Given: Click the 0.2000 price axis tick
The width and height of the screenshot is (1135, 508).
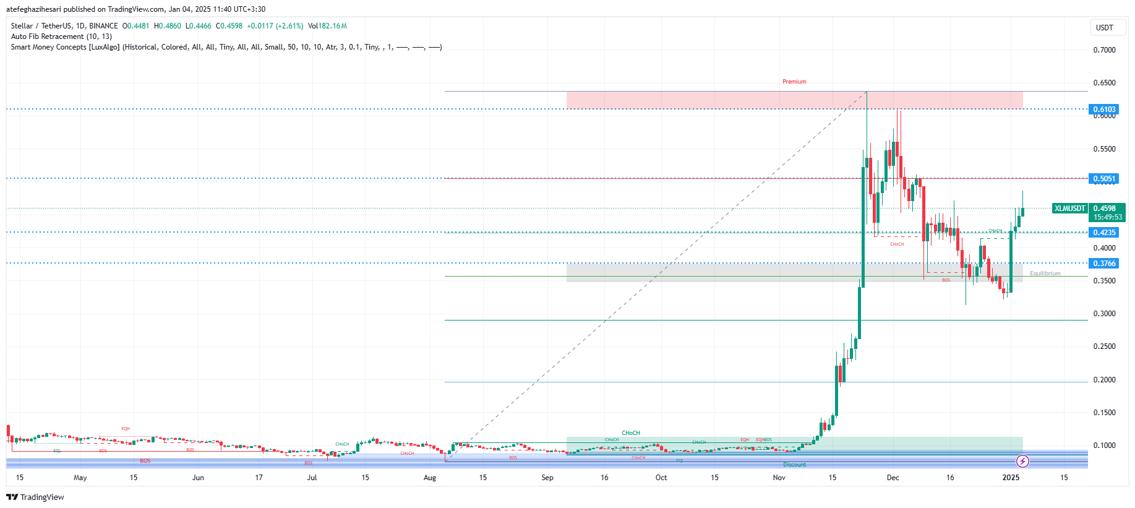Looking at the screenshot, I should coord(1104,380).
